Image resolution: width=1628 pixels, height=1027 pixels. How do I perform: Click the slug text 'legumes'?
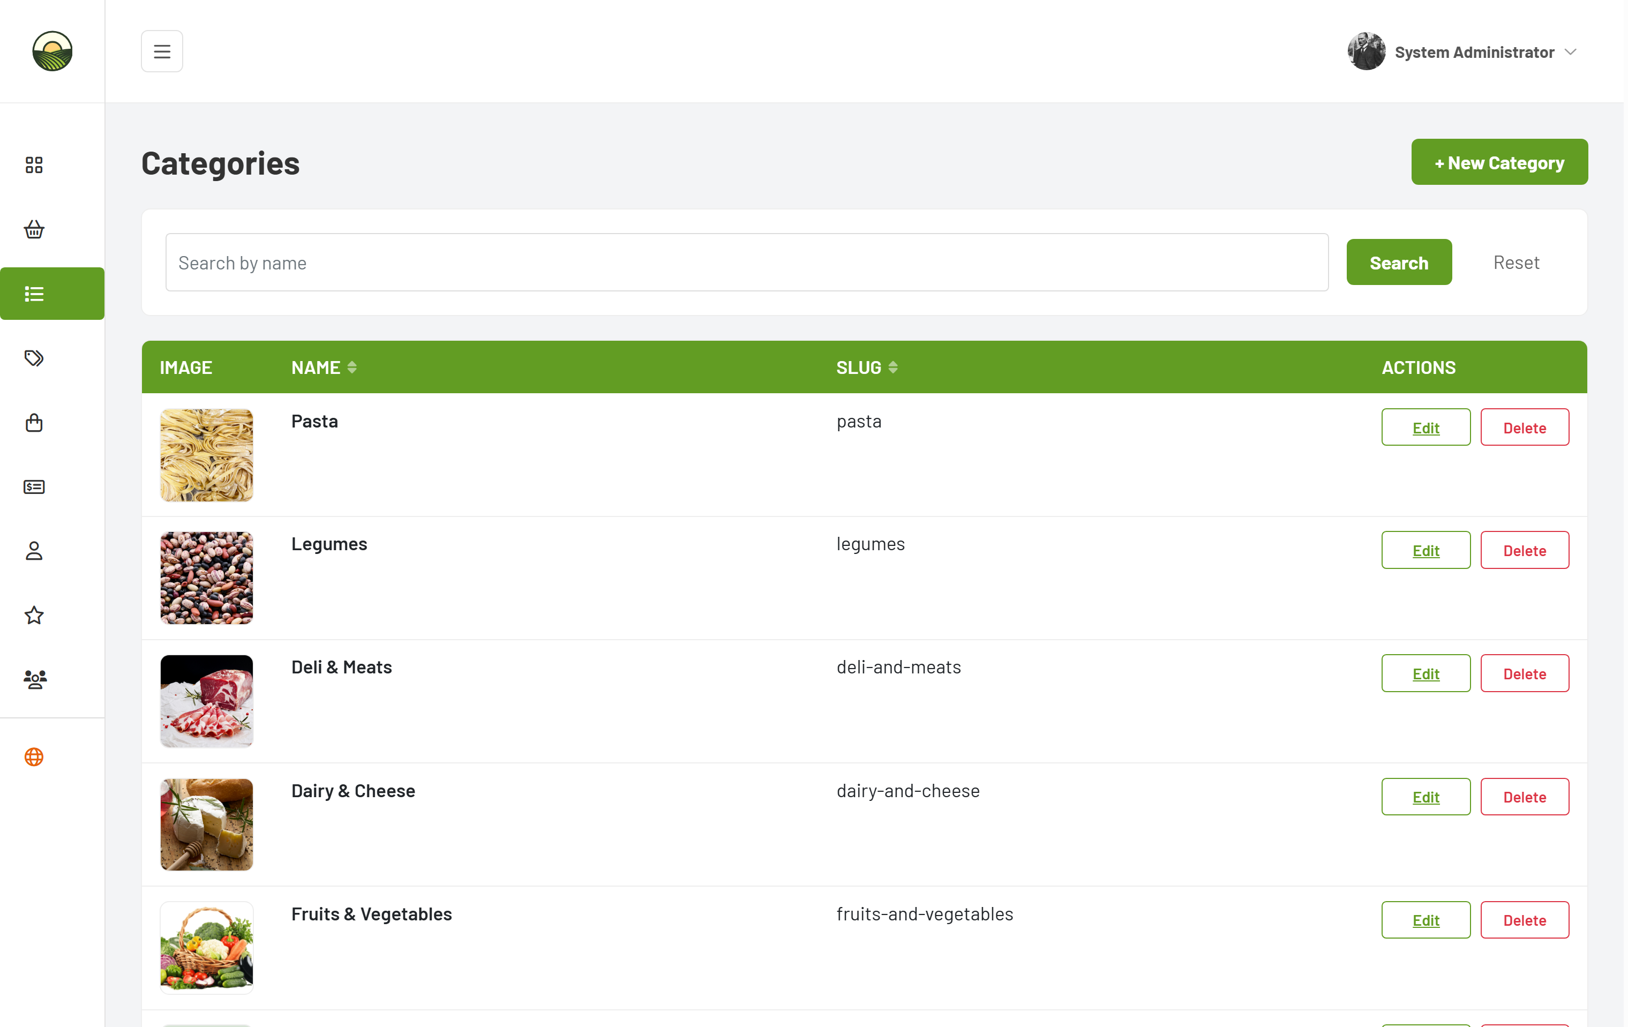[x=870, y=544]
